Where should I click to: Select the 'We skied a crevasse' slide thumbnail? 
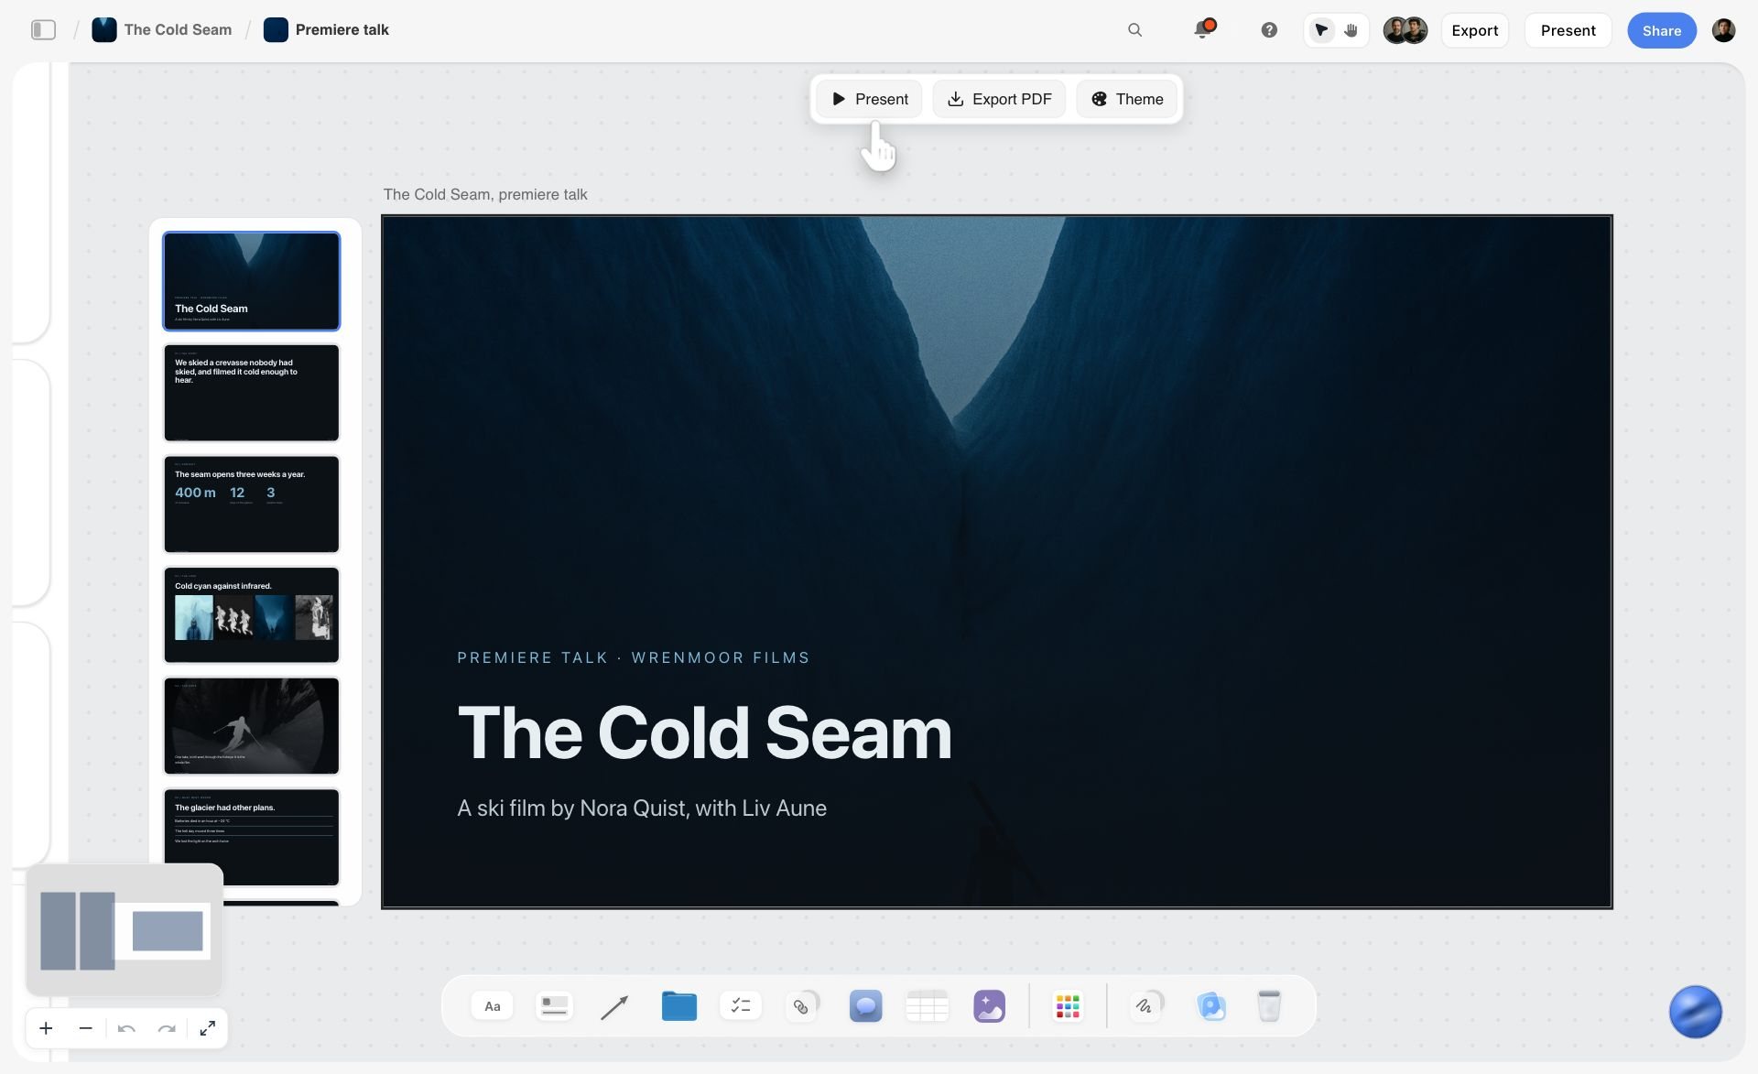[x=251, y=393]
